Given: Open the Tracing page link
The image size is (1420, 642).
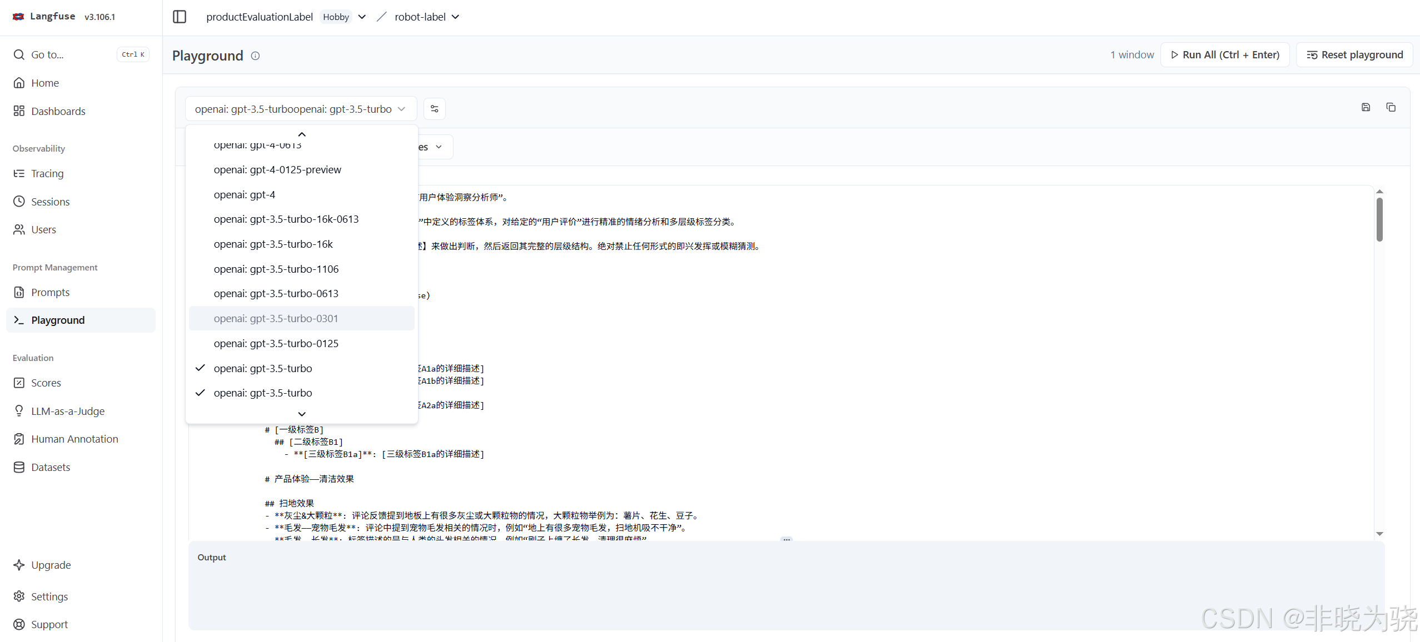Looking at the screenshot, I should (81, 173).
